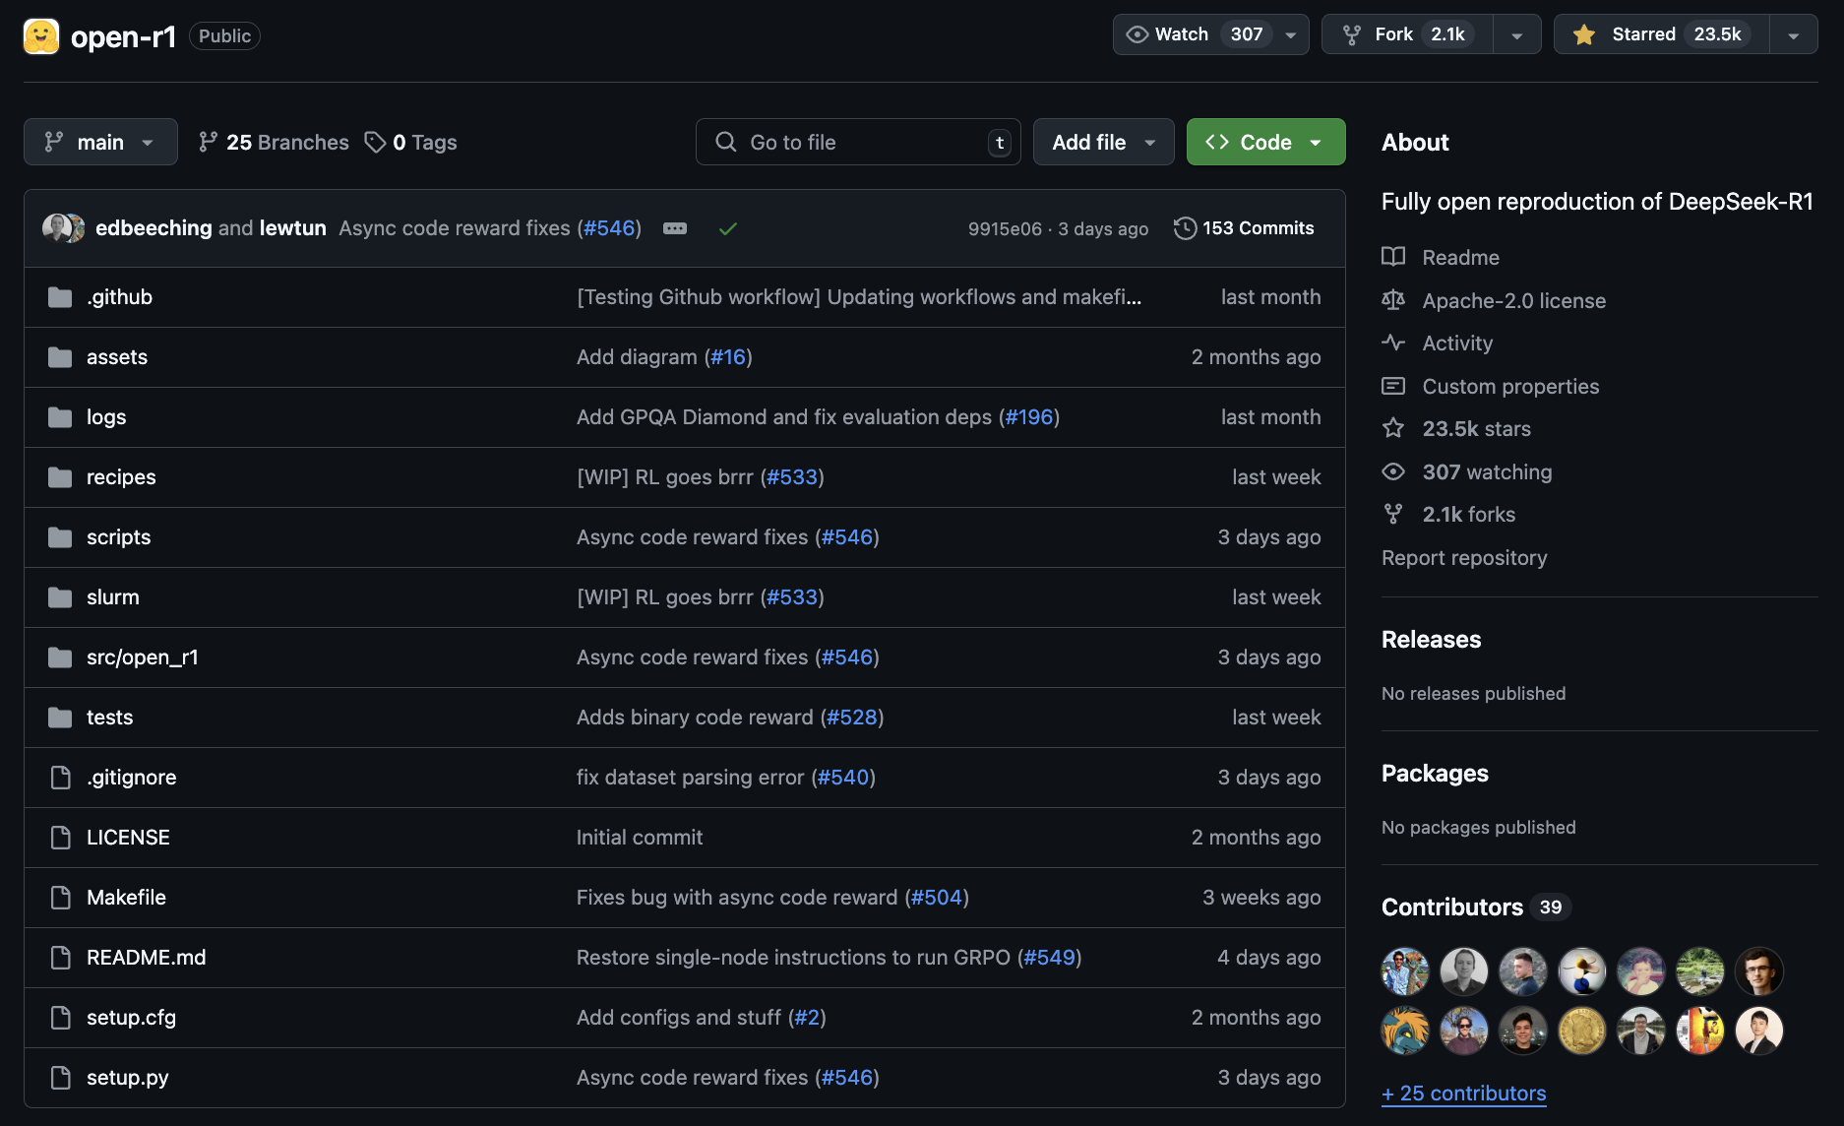The image size is (1844, 1126).
Task: Click the folder icon next to recipes
Action: point(60,477)
